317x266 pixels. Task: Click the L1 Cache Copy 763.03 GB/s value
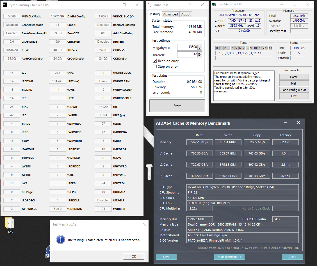pyautogui.click(x=257, y=154)
